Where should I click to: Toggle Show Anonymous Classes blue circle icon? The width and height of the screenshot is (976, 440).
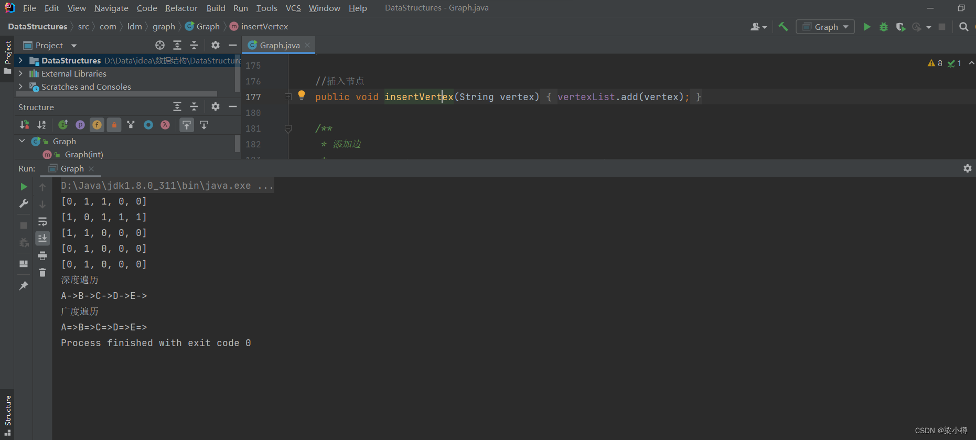(x=148, y=125)
